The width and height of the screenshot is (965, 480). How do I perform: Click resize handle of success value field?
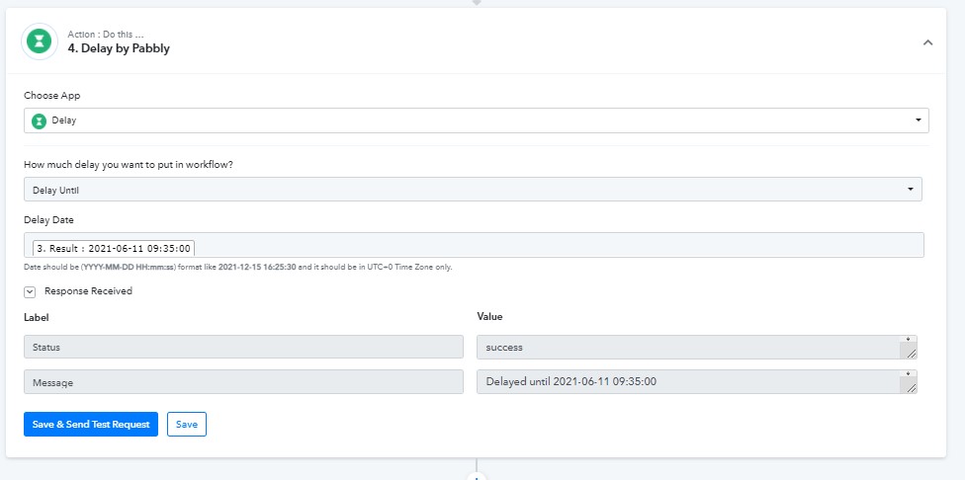point(911,353)
